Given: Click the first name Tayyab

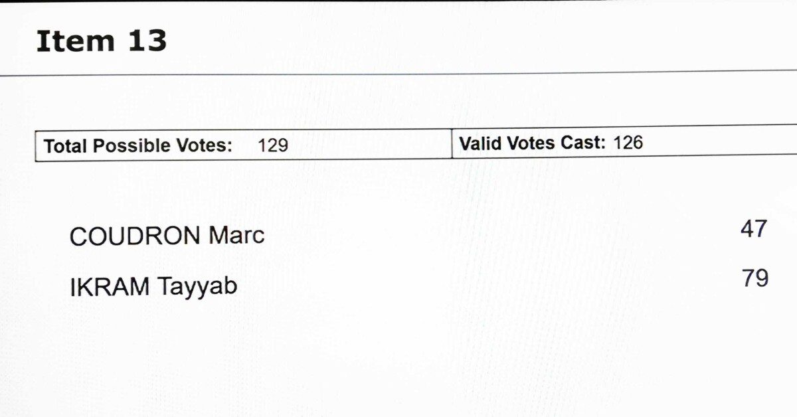Looking at the screenshot, I should click(198, 288).
